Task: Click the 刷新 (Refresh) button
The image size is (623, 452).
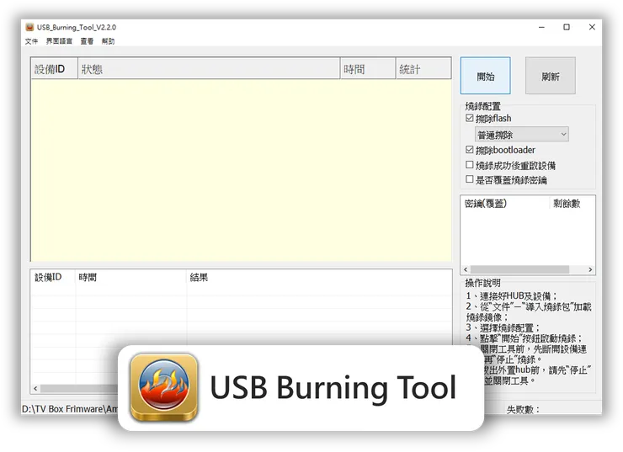Action: [551, 76]
